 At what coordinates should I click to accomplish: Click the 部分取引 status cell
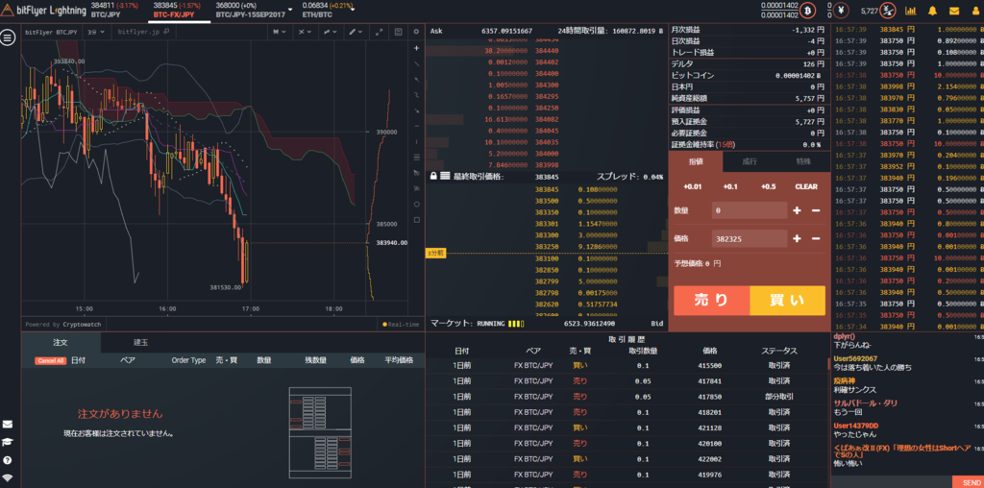coord(779,397)
